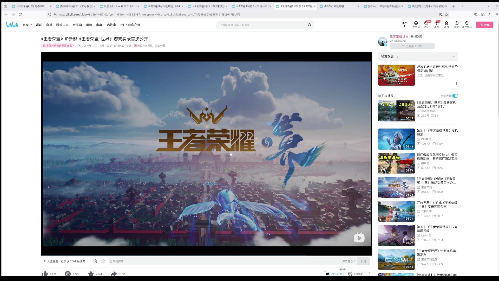Open the 创作中心 creator center icon
The image size is (499, 281).
point(467,25)
